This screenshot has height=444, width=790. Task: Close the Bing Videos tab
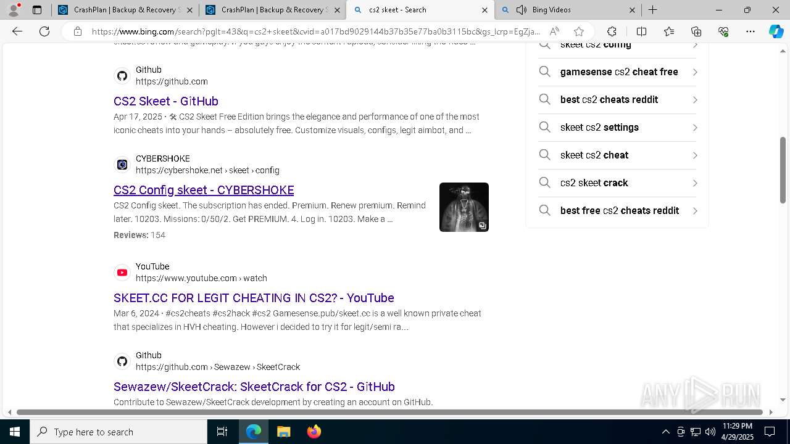[x=632, y=10]
